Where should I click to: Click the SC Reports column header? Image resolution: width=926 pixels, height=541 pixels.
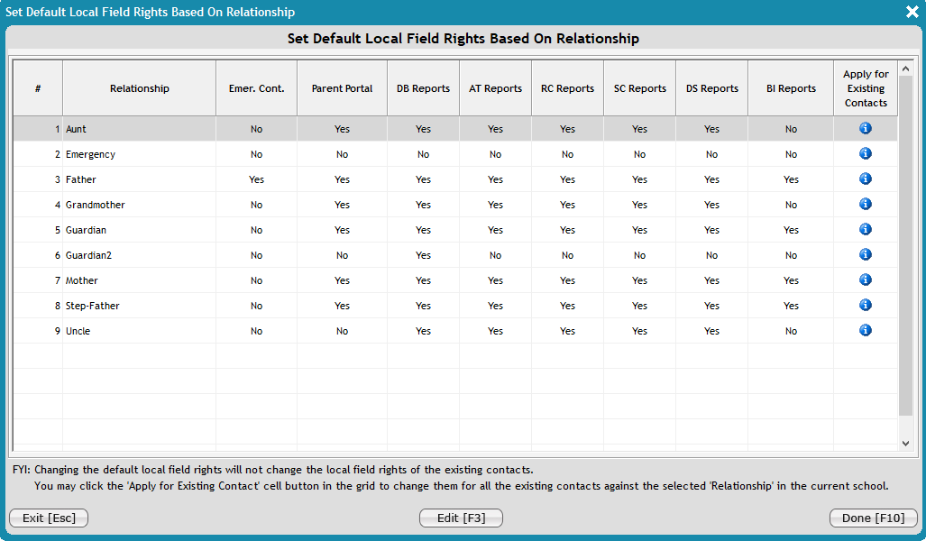pyautogui.click(x=639, y=88)
